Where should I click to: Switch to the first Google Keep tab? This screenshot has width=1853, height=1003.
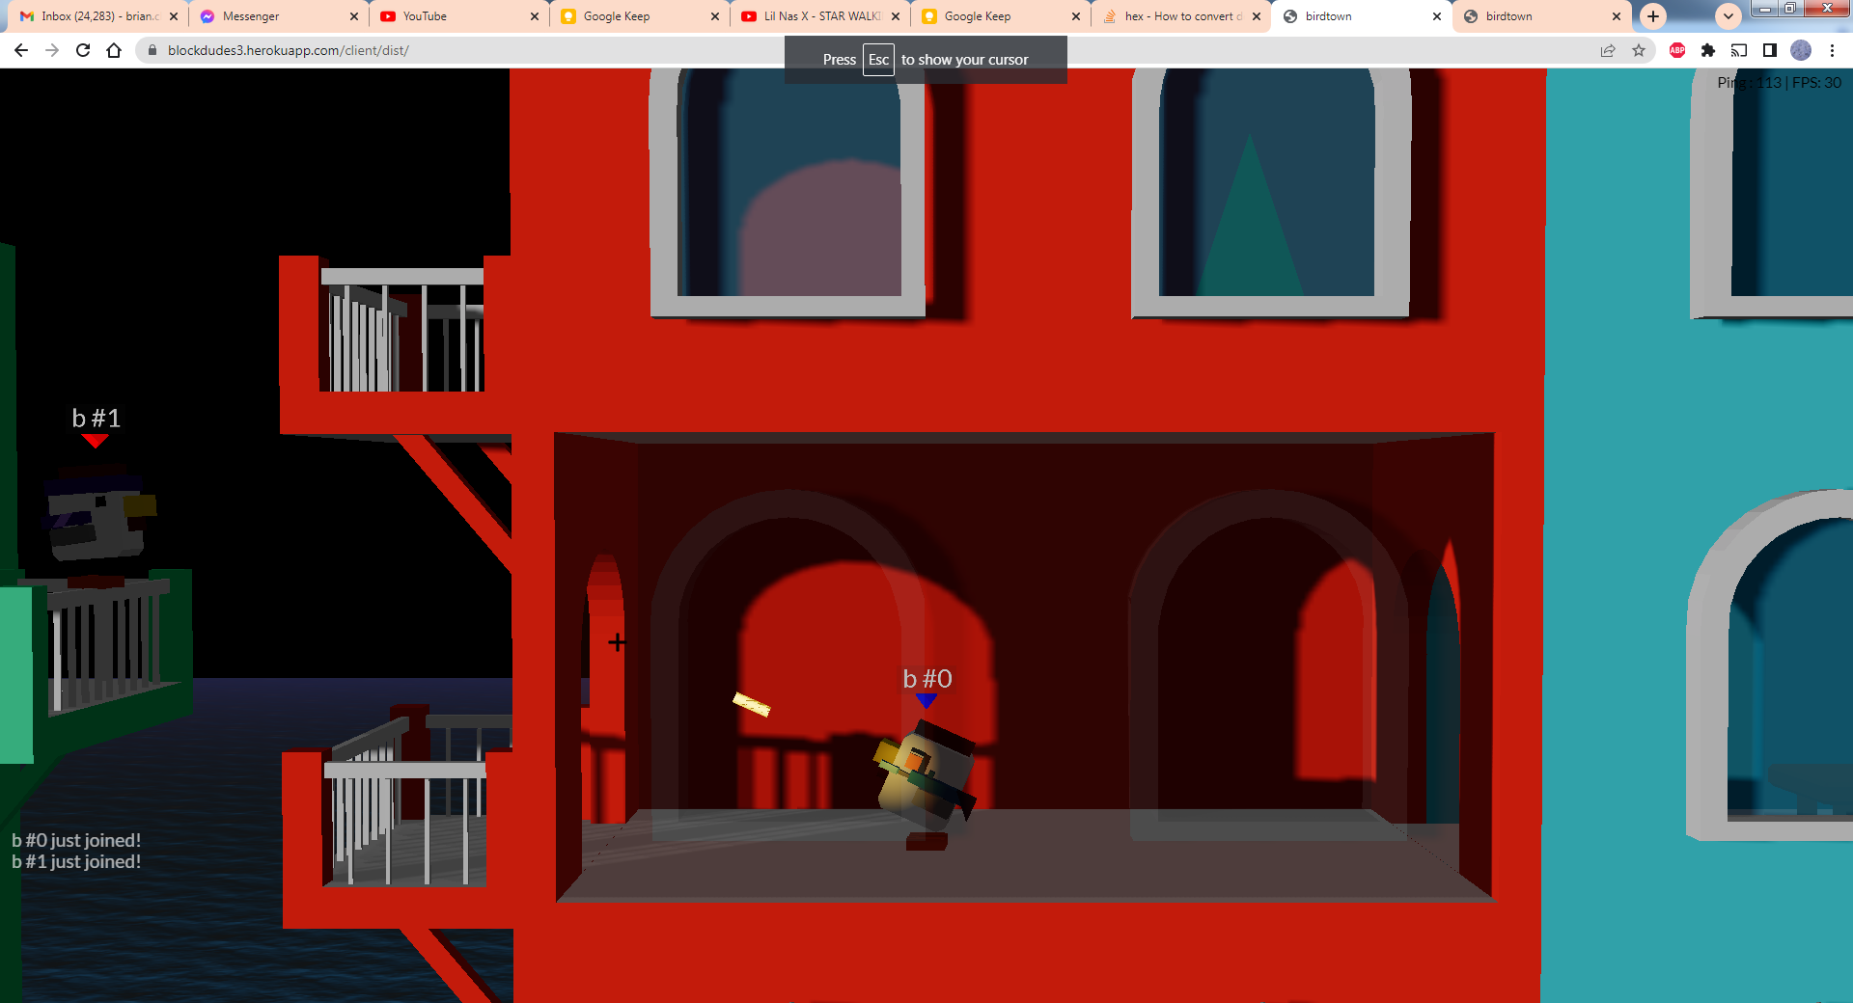pos(640,16)
